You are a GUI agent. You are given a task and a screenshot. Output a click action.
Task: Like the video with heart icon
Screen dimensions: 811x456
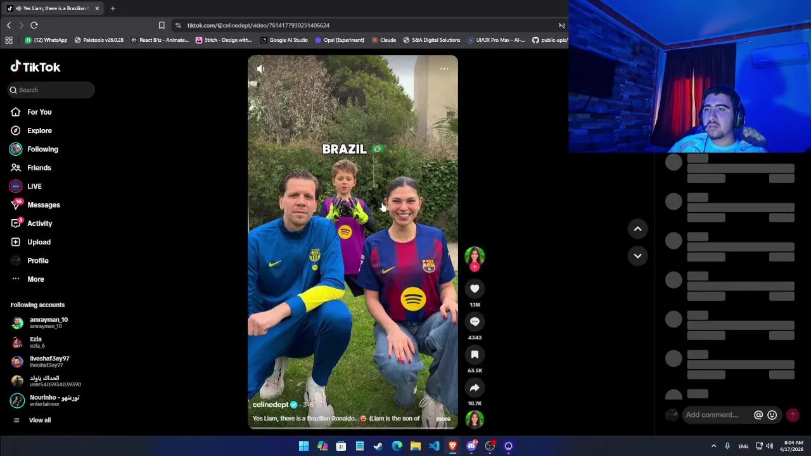475,289
